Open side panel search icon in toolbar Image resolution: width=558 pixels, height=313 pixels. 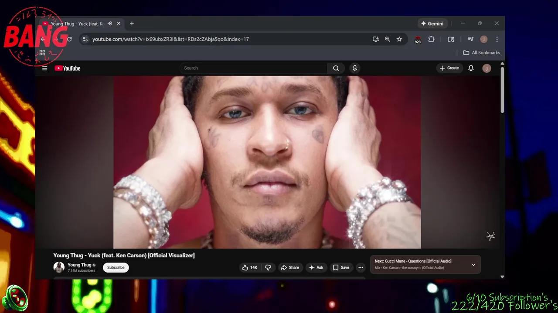pyautogui.click(x=451, y=39)
